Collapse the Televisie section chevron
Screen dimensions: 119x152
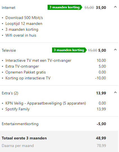115,50
